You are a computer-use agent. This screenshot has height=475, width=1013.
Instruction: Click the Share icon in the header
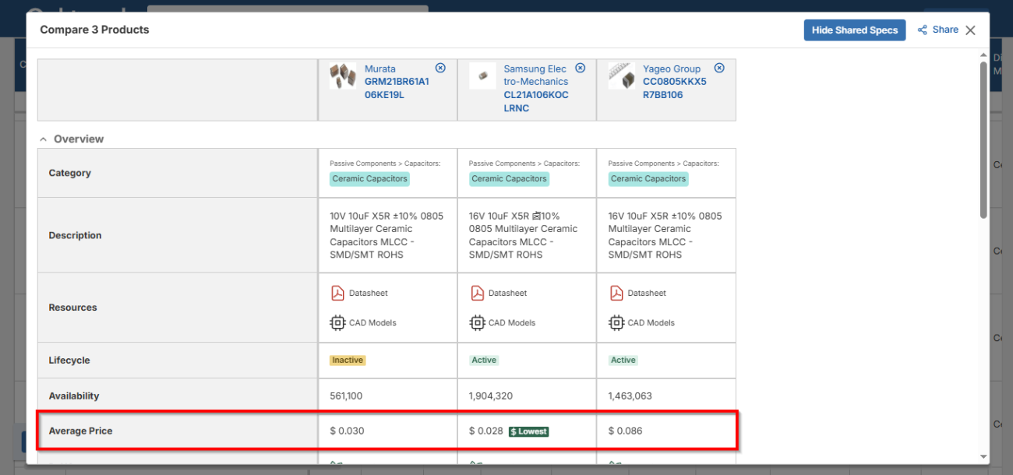point(923,30)
